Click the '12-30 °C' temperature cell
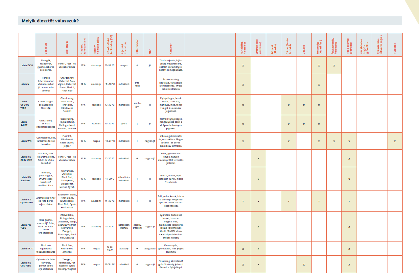The width and height of the screenshot is (419, 279). 110,158
